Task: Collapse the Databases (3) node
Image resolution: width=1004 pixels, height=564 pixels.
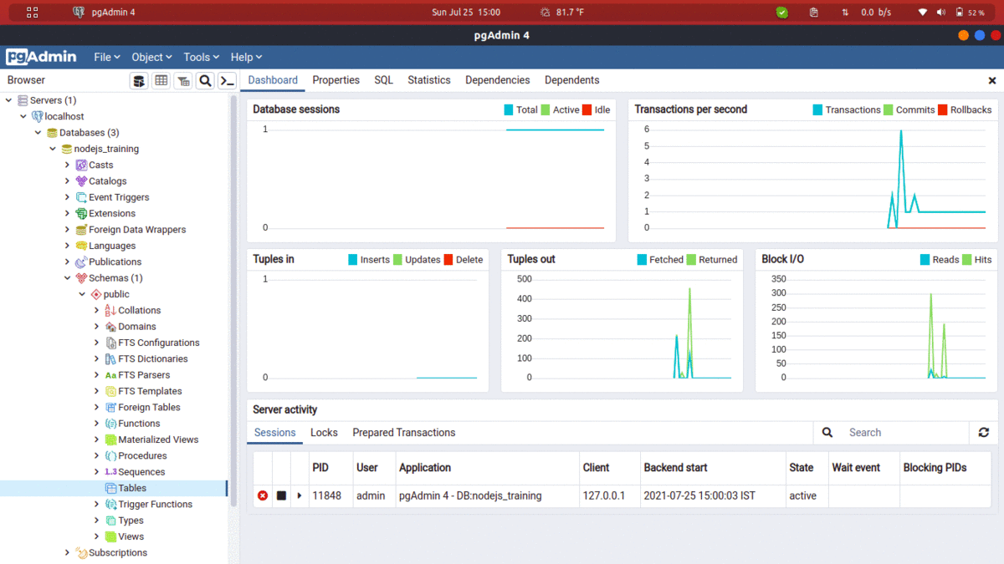Action: (x=38, y=133)
